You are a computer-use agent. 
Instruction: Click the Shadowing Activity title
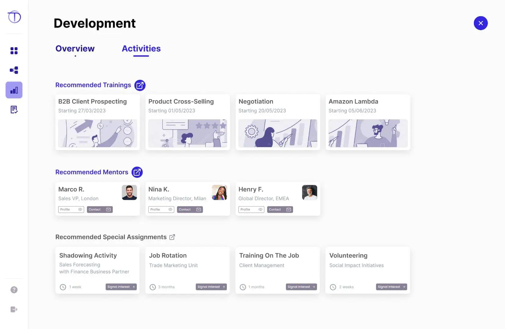click(88, 256)
